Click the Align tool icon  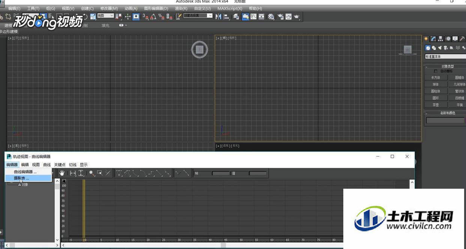pyautogui.click(x=227, y=16)
